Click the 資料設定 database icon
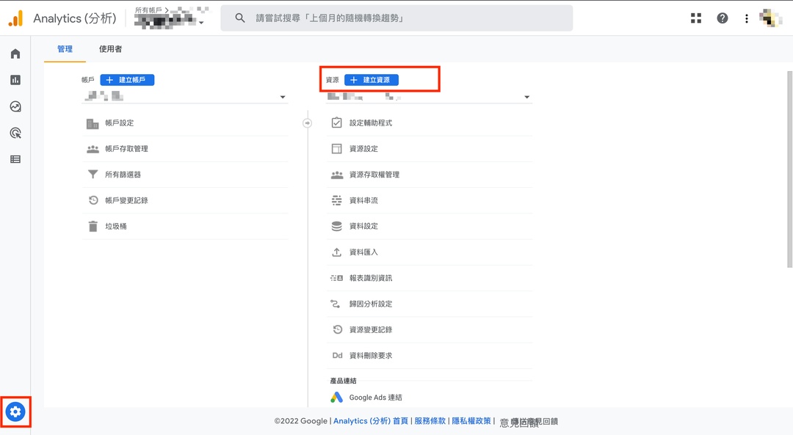 pyautogui.click(x=336, y=227)
